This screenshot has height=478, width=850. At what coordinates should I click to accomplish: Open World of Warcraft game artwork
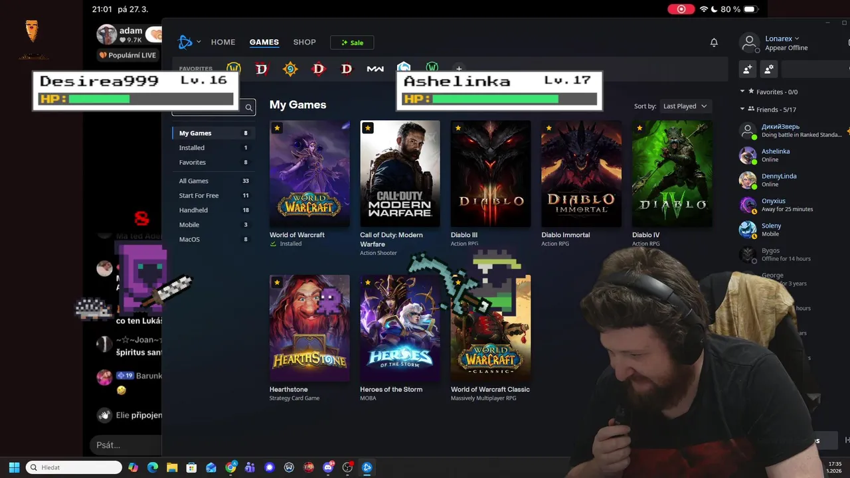point(309,173)
